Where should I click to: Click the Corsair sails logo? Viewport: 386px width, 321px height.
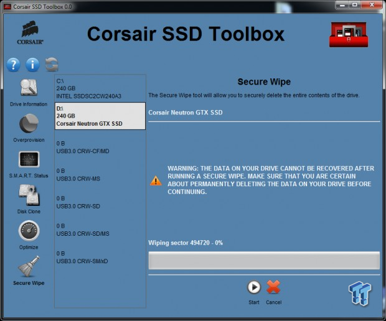click(31, 33)
